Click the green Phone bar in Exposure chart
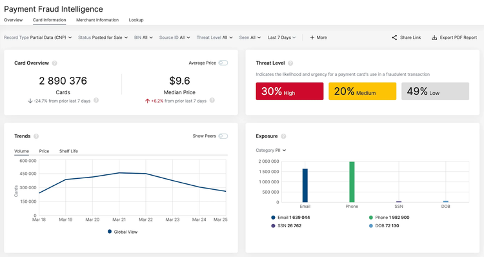This screenshot has height=257, width=484. 352,182
